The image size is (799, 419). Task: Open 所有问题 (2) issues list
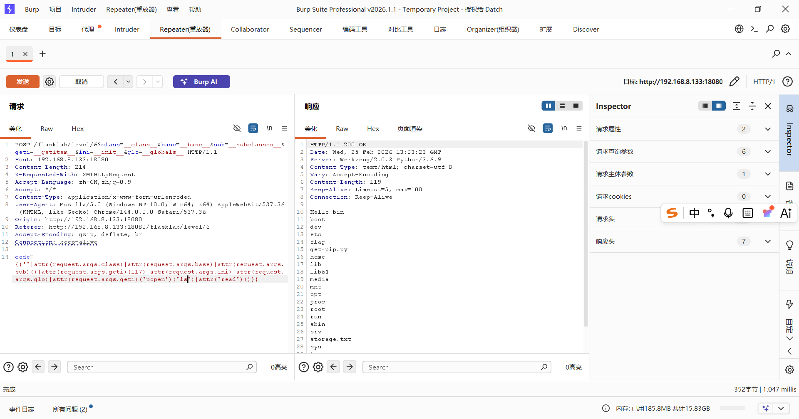pyautogui.click(x=70, y=409)
